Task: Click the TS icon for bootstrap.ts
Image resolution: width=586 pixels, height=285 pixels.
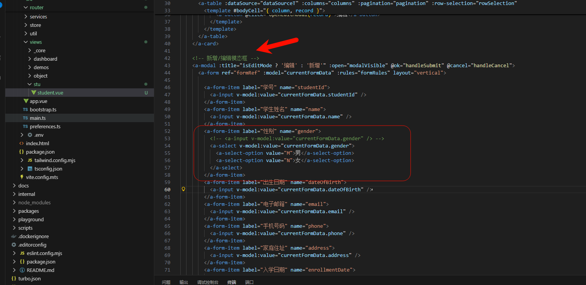Action: click(25, 110)
